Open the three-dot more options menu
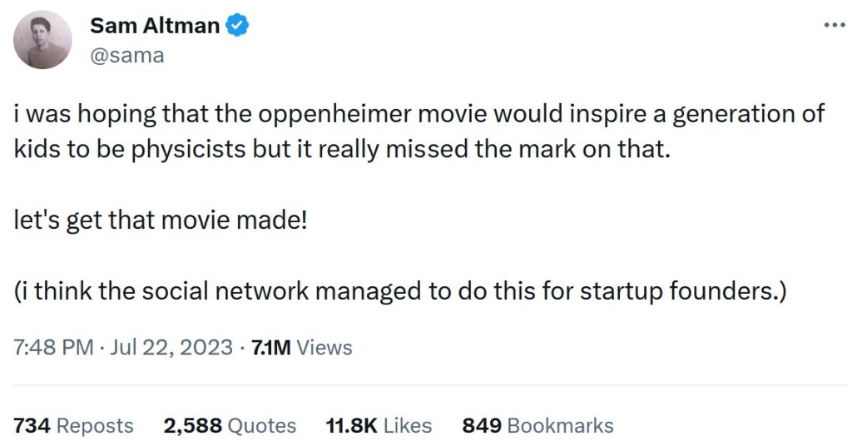 point(834,25)
